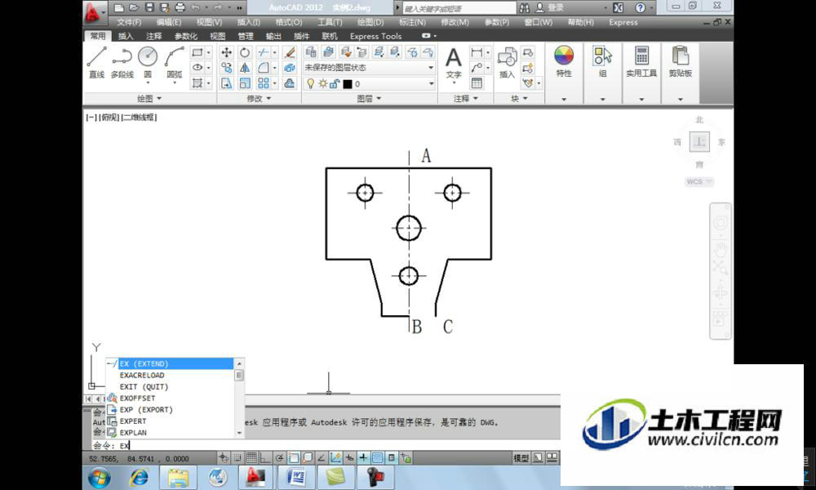Toggle Snap Mode in status bar
The height and width of the screenshot is (490, 816).
click(x=237, y=458)
